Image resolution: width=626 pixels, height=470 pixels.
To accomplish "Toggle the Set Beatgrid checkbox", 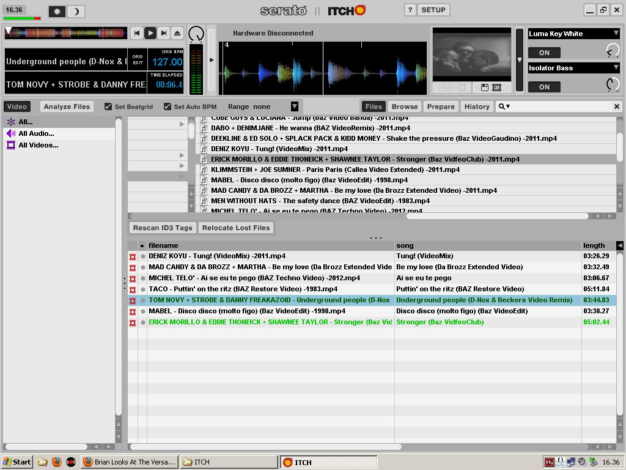I will click(108, 106).
